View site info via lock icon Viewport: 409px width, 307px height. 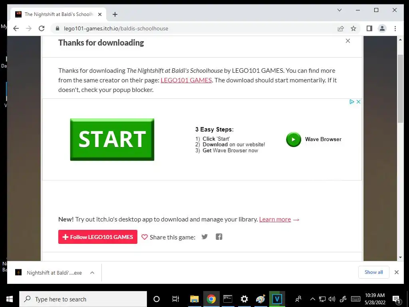click(58, 28)
